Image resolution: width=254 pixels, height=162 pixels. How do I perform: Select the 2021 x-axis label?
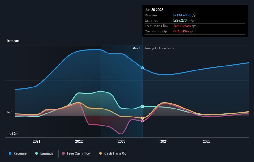click(37, 141)
